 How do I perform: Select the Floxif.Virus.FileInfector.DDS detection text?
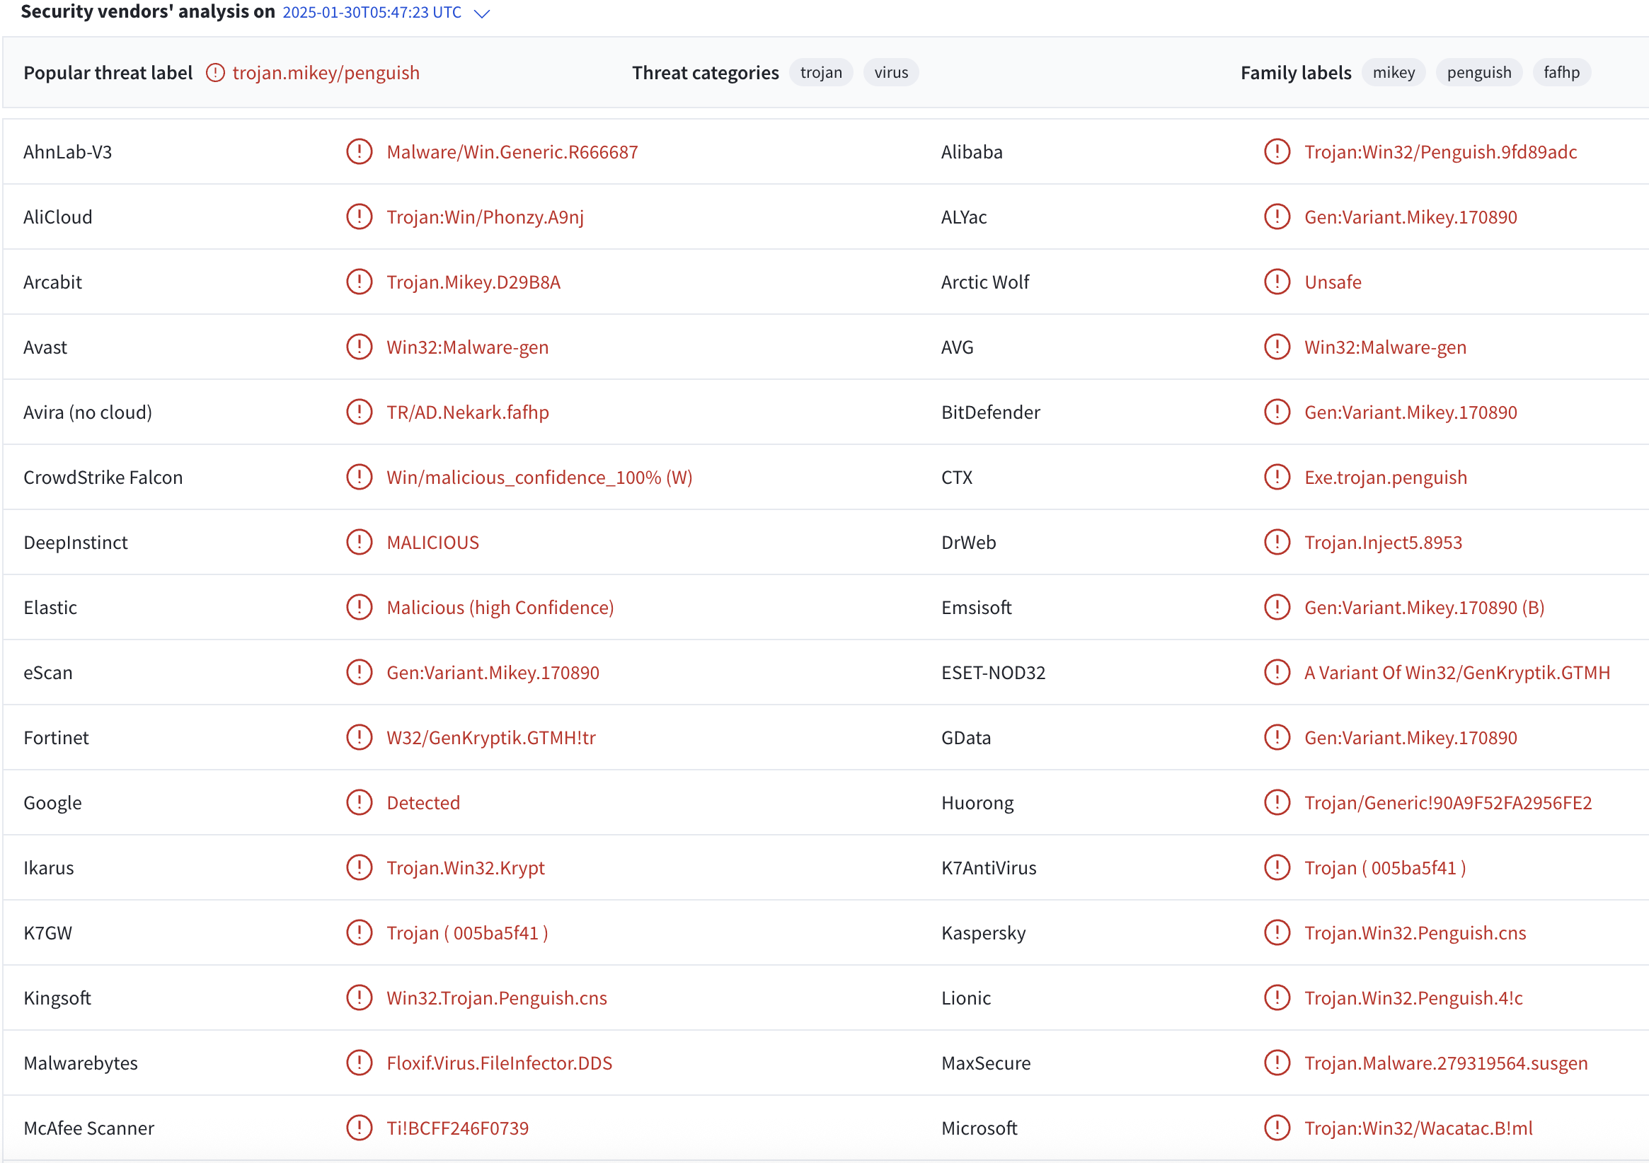499,1063
